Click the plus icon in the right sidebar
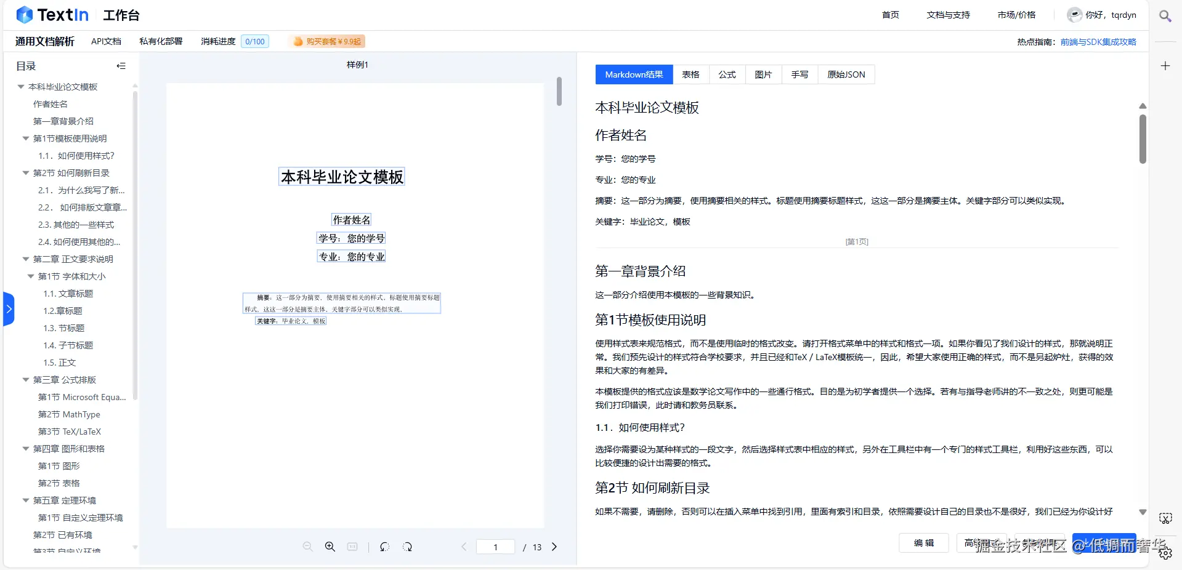The height and width of the screenshot is (570, 1182). click(1165, 66)
